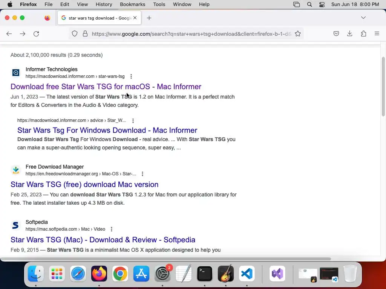Open Terminal from the Dock
Screen dimensions: 386x289
(x=205, y=274)
